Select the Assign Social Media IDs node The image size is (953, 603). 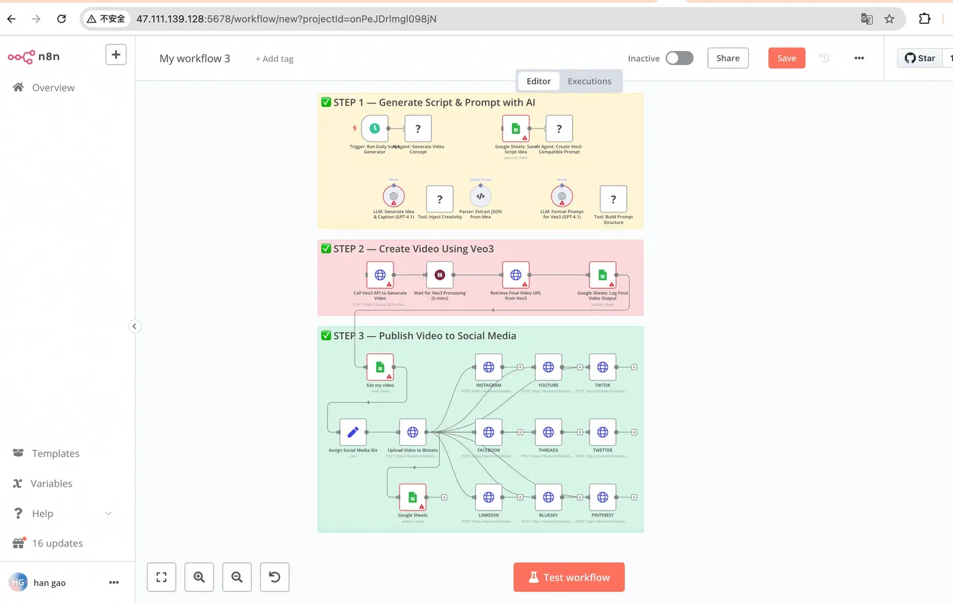point(353,432)
